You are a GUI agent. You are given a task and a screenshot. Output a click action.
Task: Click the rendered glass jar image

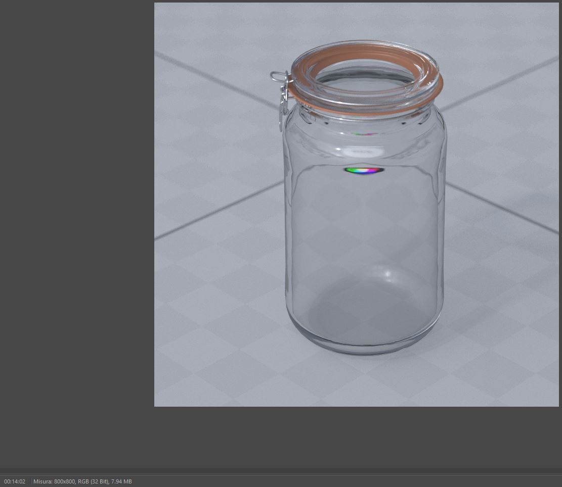(x=356, y=204)
